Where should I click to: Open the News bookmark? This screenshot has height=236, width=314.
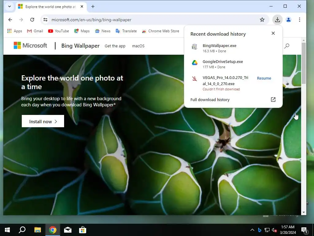[x=103, y=31]
